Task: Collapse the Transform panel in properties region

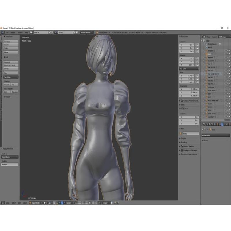Action: tap(184, 36)
